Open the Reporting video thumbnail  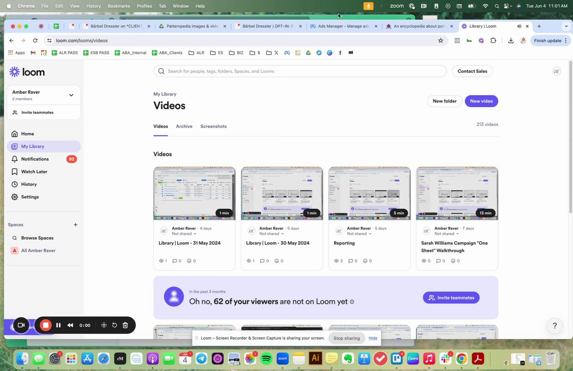pyautogui.click(x=369, y=194)
